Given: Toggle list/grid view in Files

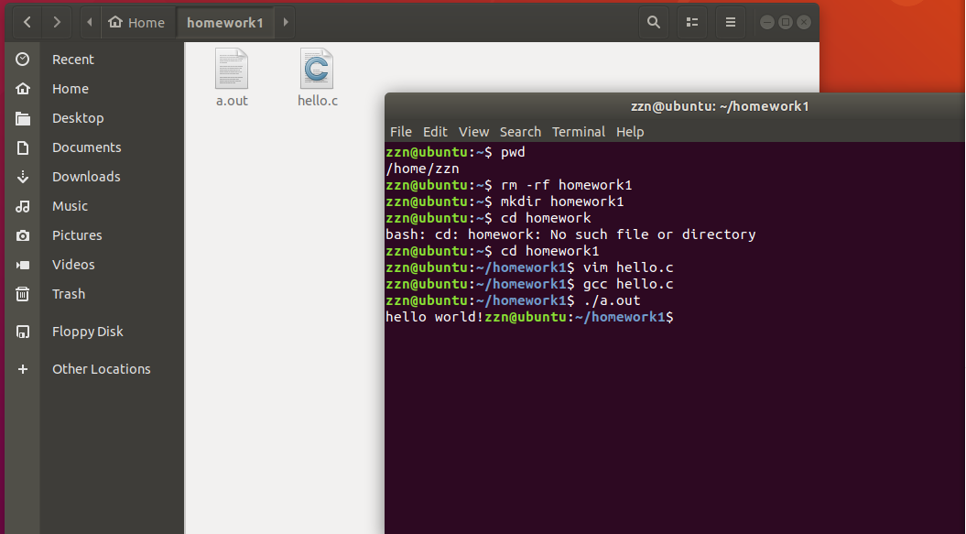Looking at the screenshot, I should [x=692, y=22].
